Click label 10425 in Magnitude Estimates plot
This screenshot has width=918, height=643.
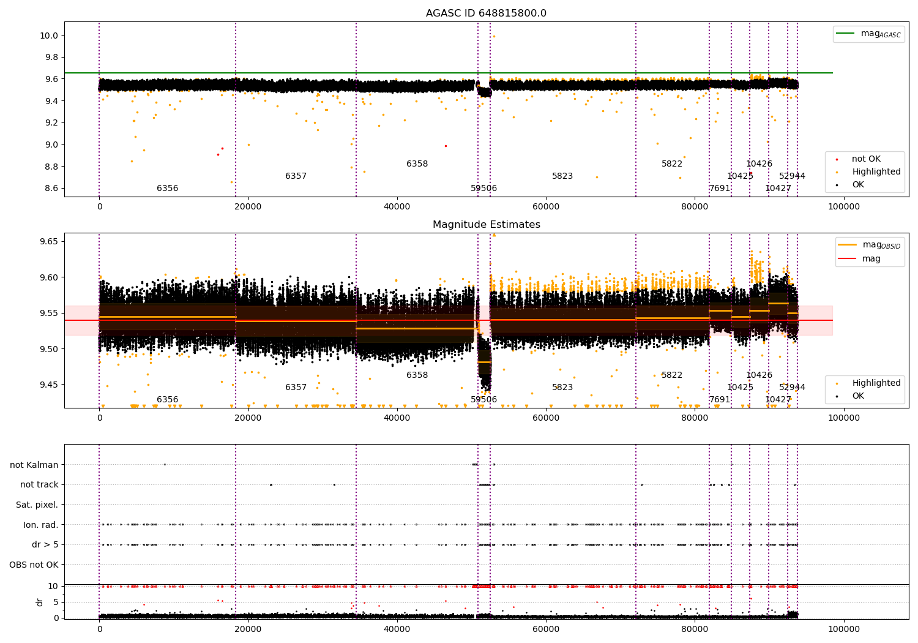(x=740, y=388)
